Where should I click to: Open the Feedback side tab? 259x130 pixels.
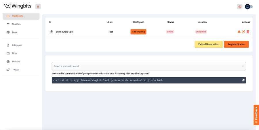[x=256, y=115]
